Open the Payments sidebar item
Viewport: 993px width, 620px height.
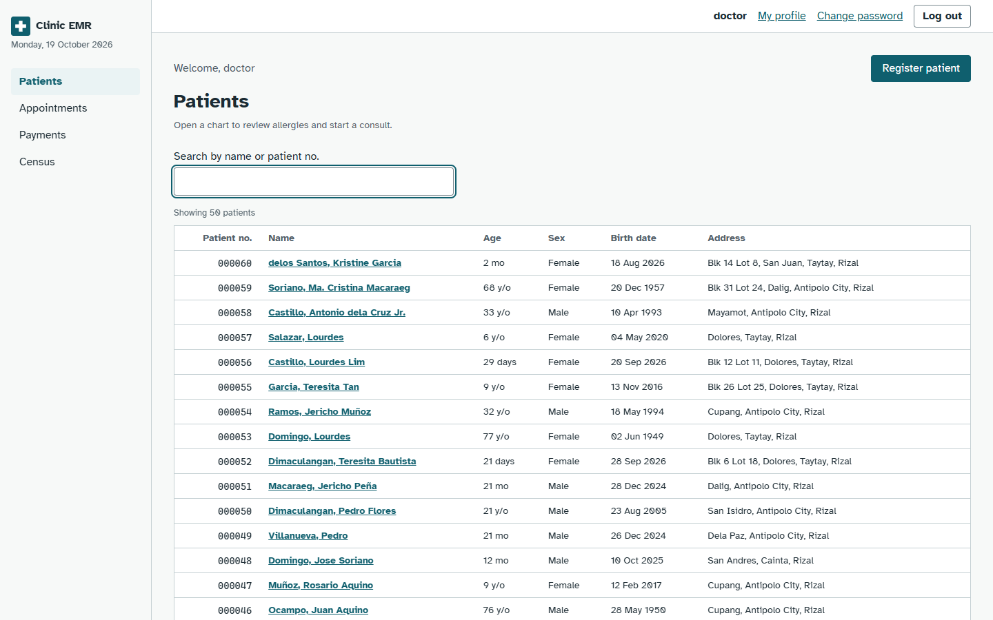pyautogui.click(x=75, y=135)
